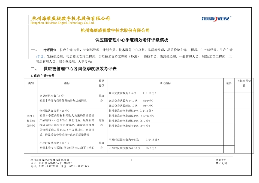Viewport: 259px width, 183px height.
Task: Click '衡量本季度内采购/外协任务未达成不主动汇' text
Action: [x=67, y=148]
